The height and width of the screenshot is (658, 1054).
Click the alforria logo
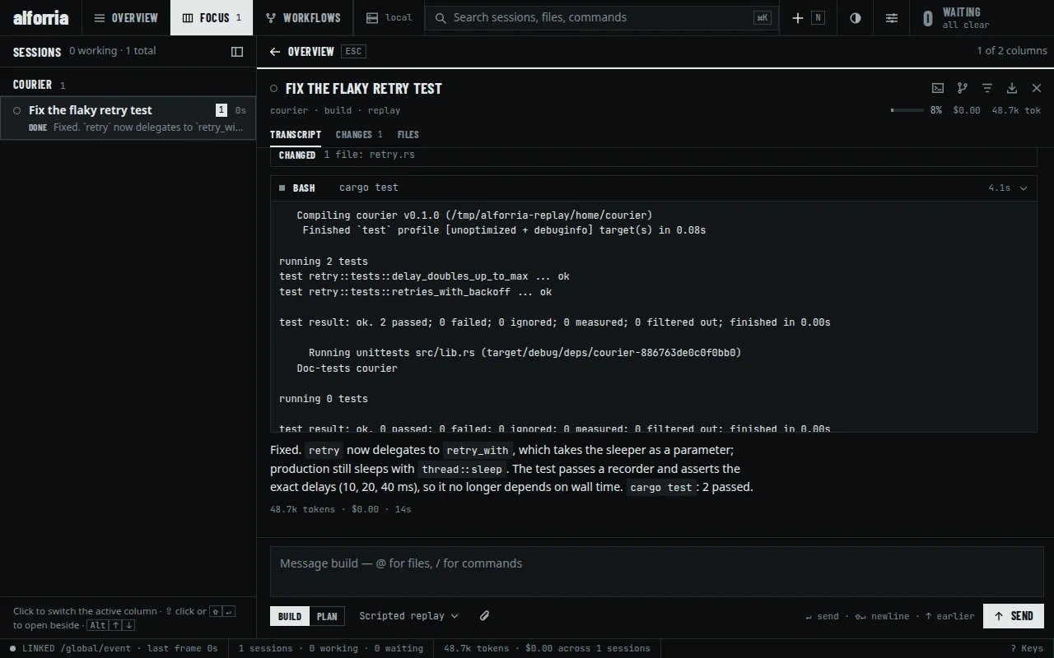point(41,17)
